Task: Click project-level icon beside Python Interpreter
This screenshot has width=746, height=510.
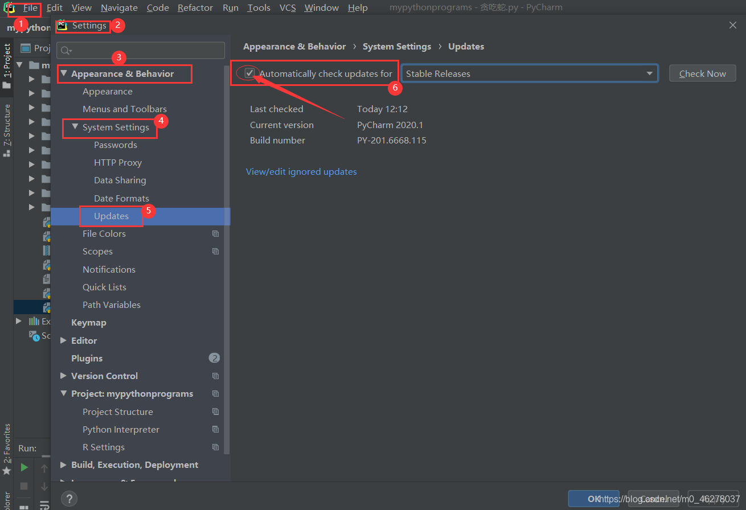Action: [215, 429]
